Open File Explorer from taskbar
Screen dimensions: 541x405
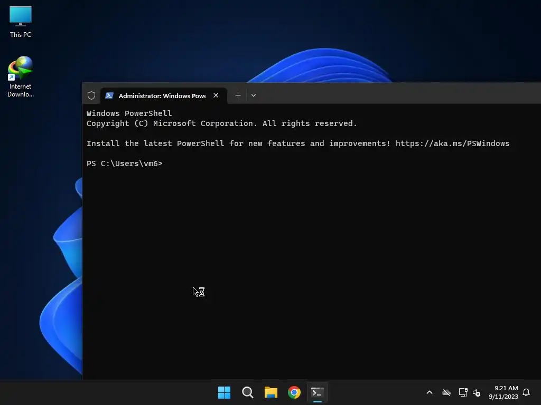271,392
